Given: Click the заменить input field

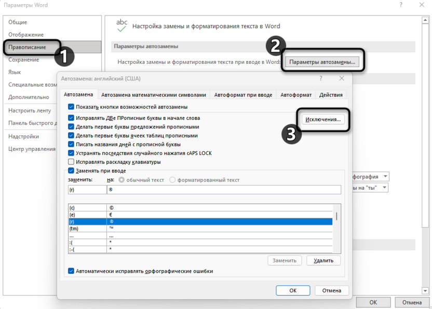Looking at the screenshot, I should point(87,190).
